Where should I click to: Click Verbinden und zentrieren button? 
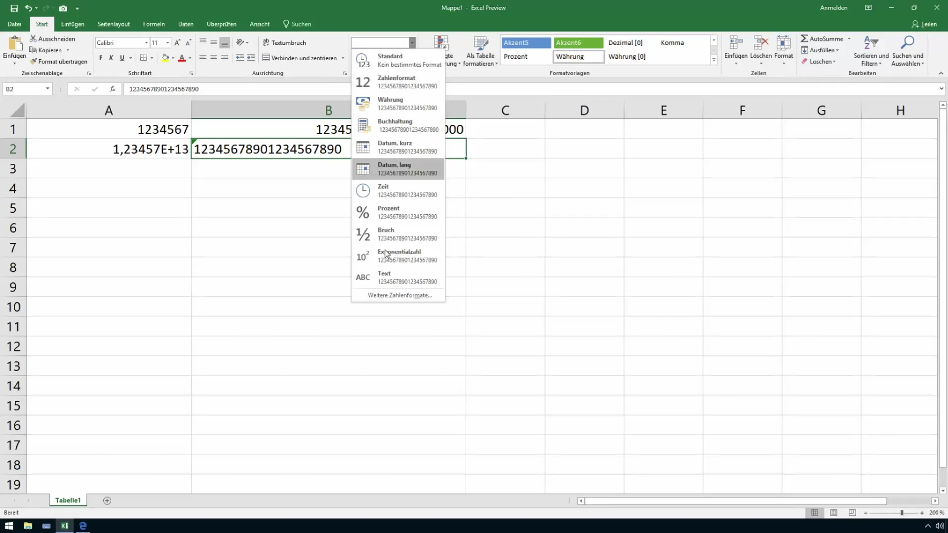299,58
